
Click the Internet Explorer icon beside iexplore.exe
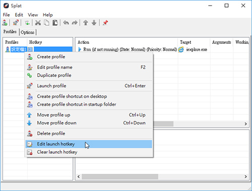(x=181, y=49)
